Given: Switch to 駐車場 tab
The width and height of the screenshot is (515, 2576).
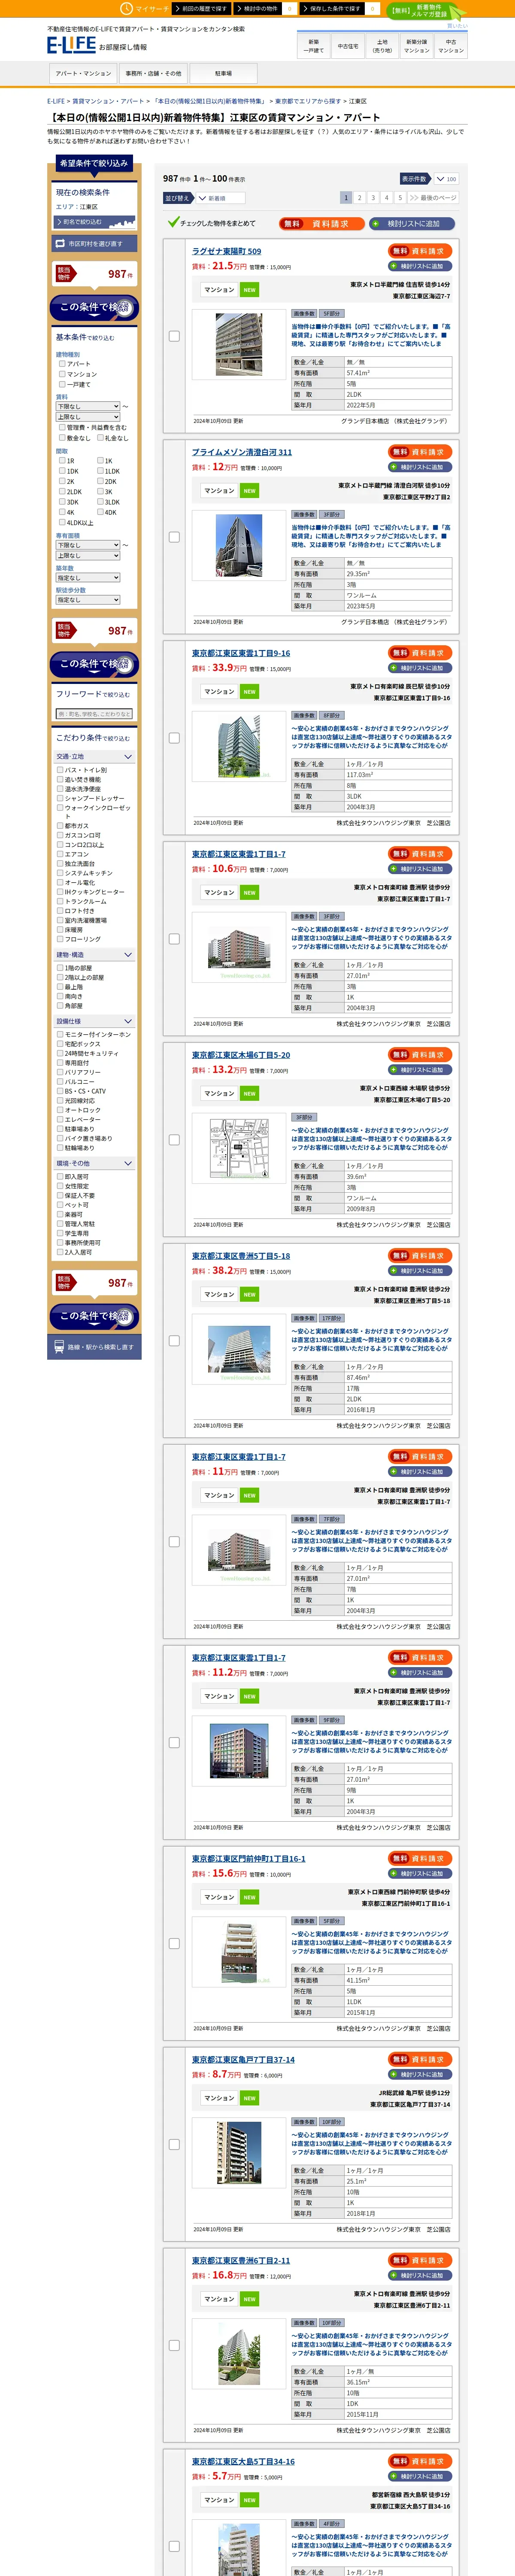Looking at the screenshot, I should [223, 73].
